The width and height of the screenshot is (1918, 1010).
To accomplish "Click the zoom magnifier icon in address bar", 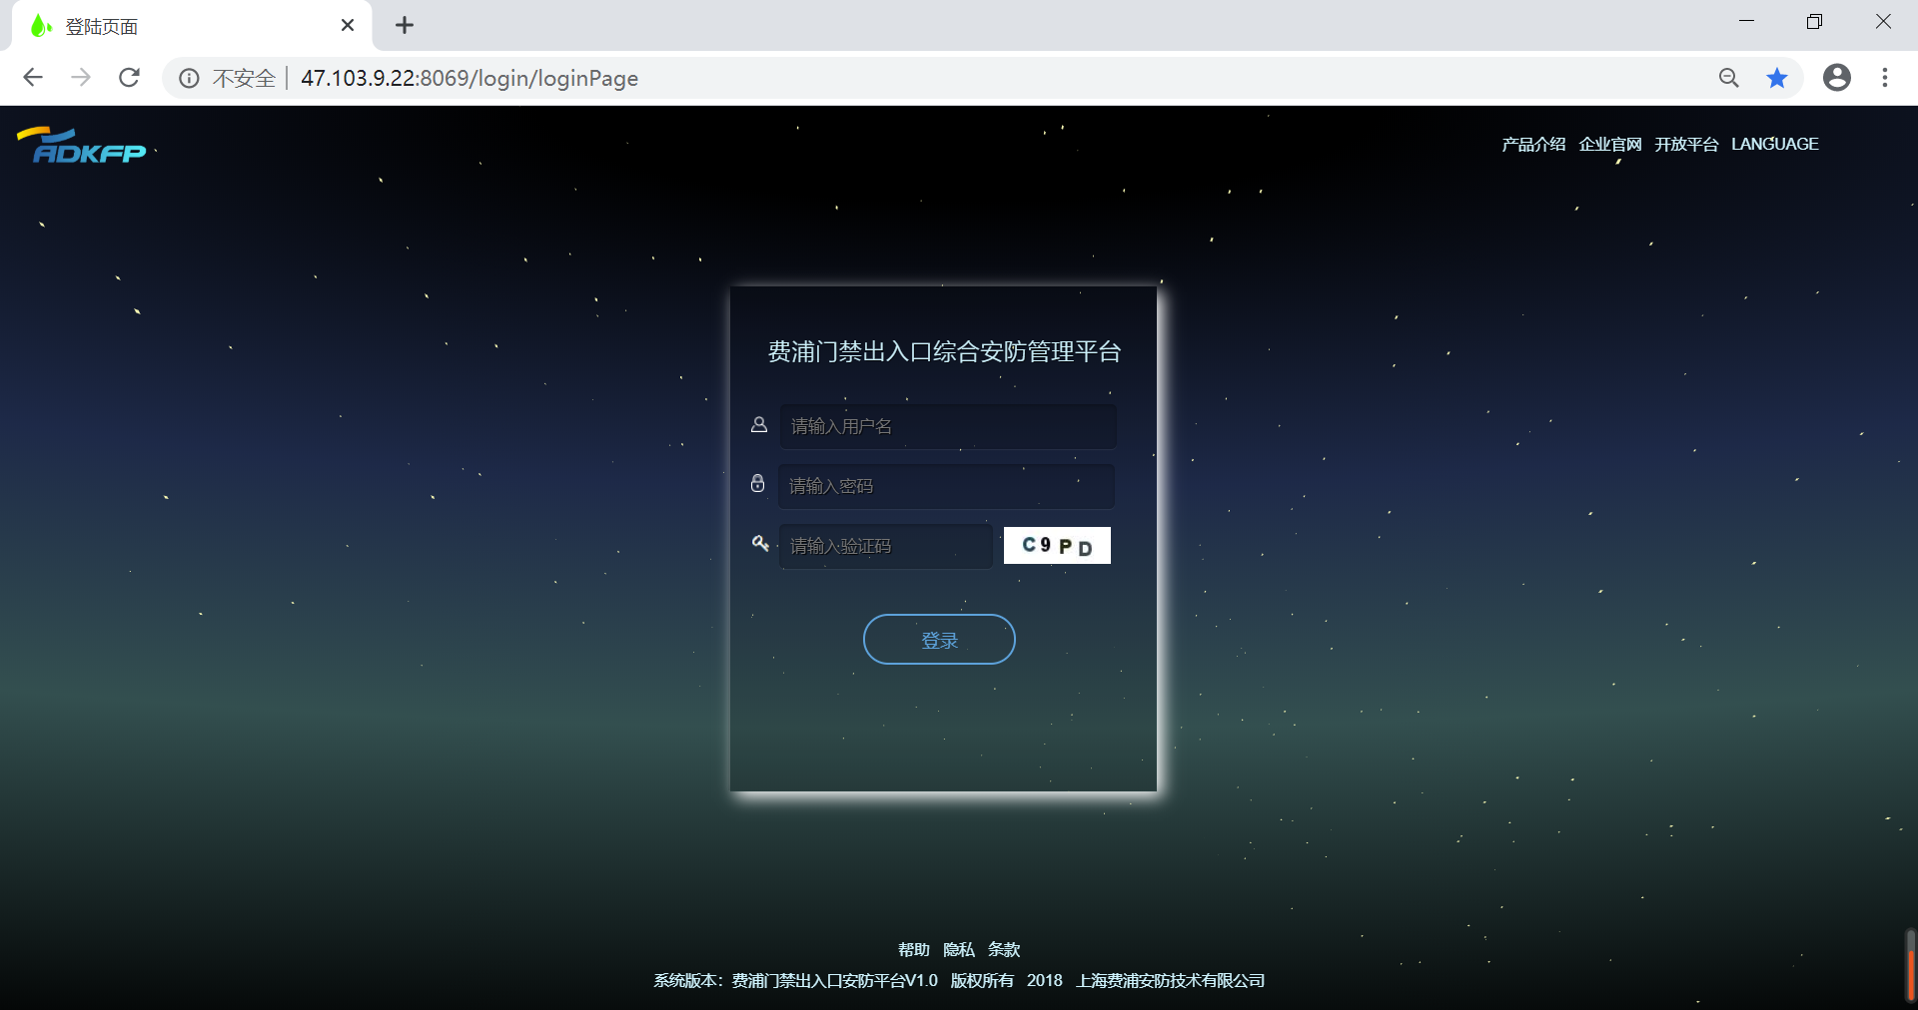I will (1728, 78).
